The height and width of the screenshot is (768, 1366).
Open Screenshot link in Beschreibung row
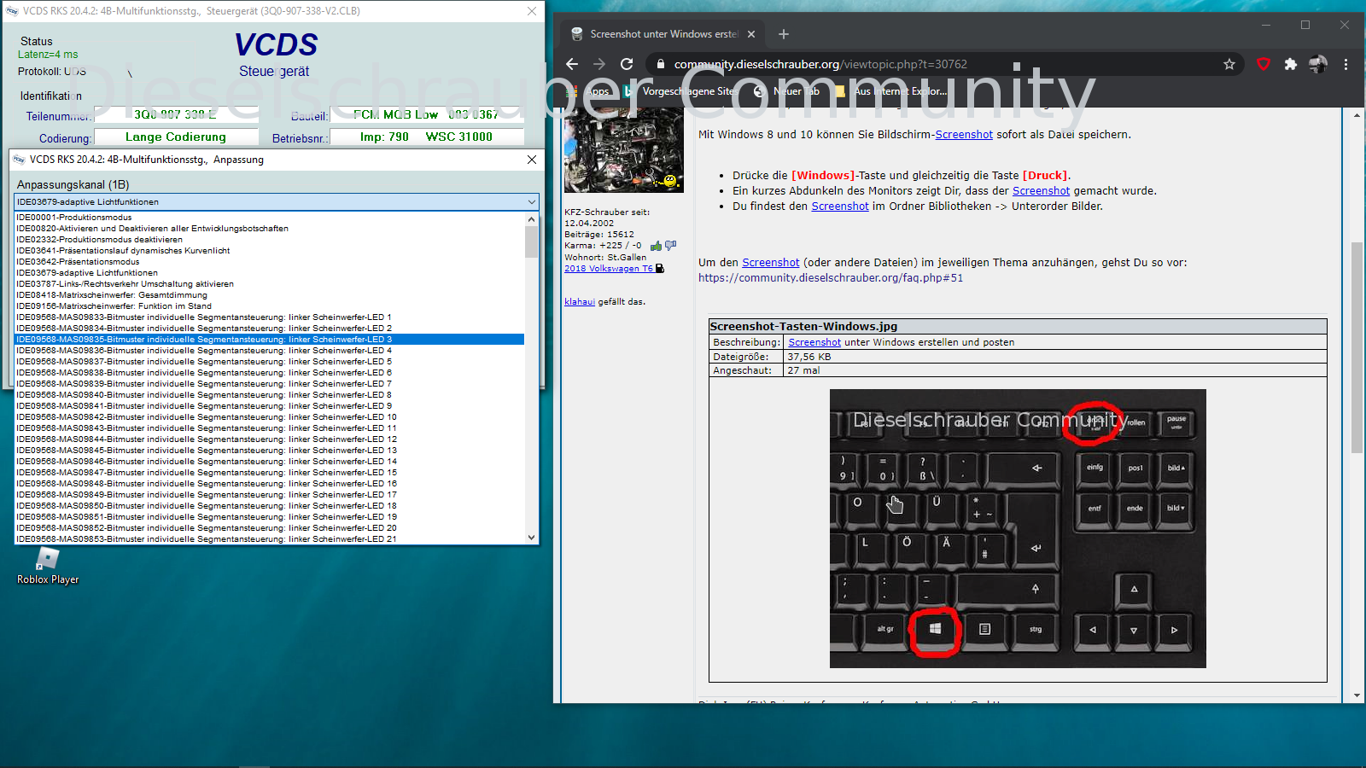[x=814, y=342]
